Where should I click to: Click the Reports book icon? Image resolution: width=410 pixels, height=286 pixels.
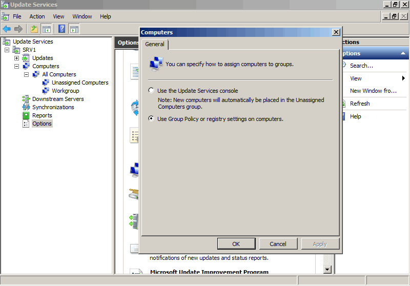pyautogui.click(x=26, y=115)
